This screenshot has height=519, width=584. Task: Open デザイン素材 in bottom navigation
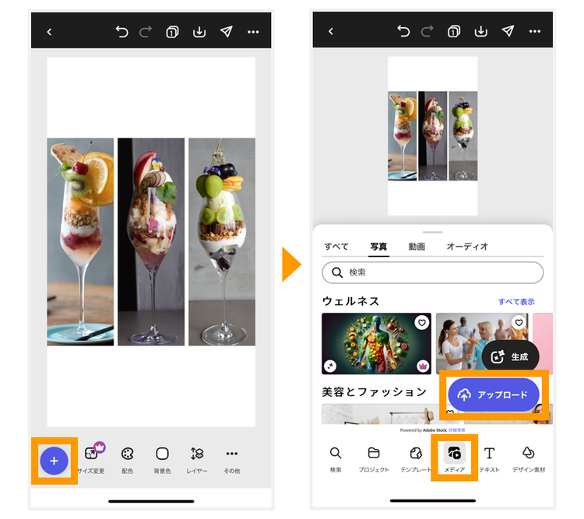529,459
